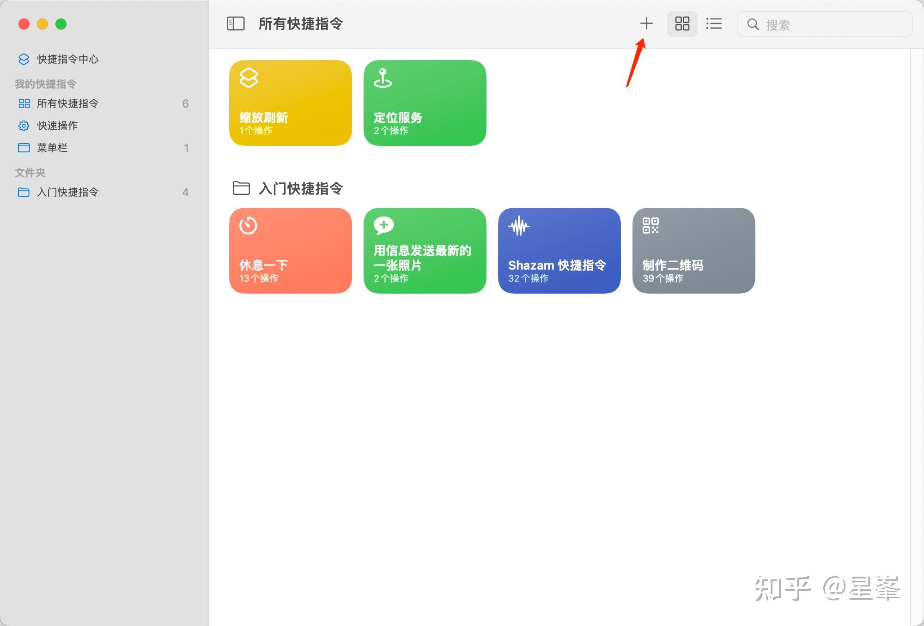Screen dimensions: 924x626
Task: Open 快速操作 sidebar item
Action: click(57, 126)
